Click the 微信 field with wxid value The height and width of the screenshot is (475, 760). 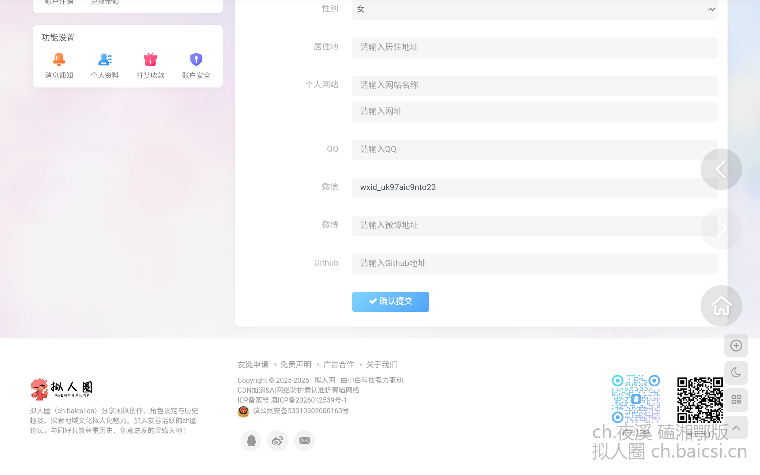click(535, 188)
